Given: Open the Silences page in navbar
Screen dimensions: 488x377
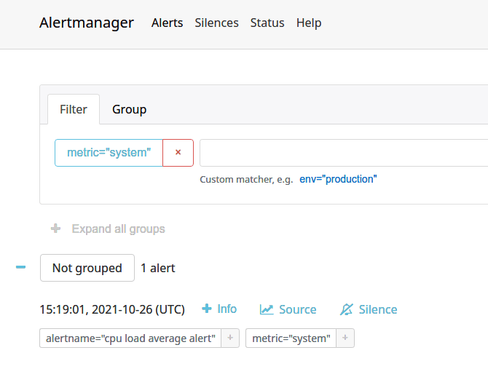Looking at the screenshot, I should tap(216, 23).
